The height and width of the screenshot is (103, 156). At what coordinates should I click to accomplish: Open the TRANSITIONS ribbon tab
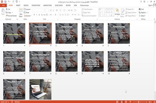click(x=36, y=5)
